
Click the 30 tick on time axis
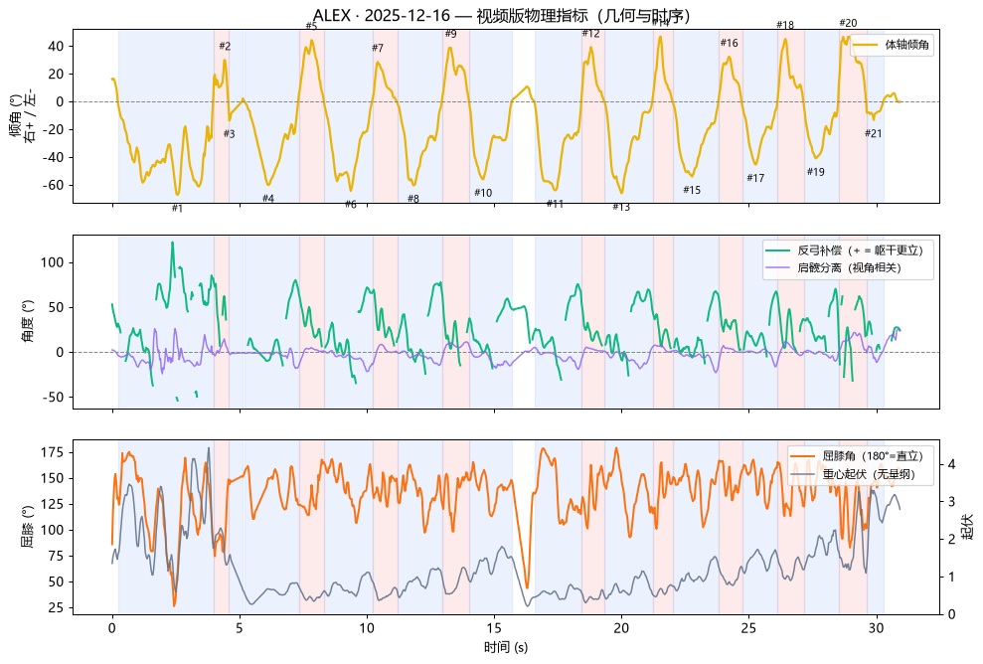pos(877,627)
